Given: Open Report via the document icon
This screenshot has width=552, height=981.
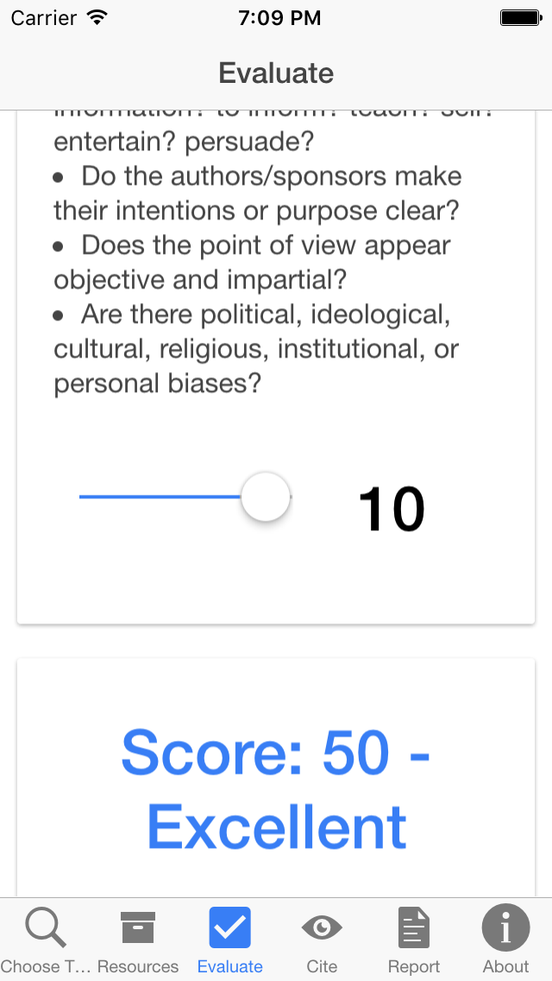Looking at the screenshot, I should pos(414,927).
